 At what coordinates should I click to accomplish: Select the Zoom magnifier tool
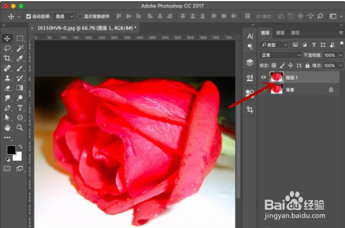point(20,127)
